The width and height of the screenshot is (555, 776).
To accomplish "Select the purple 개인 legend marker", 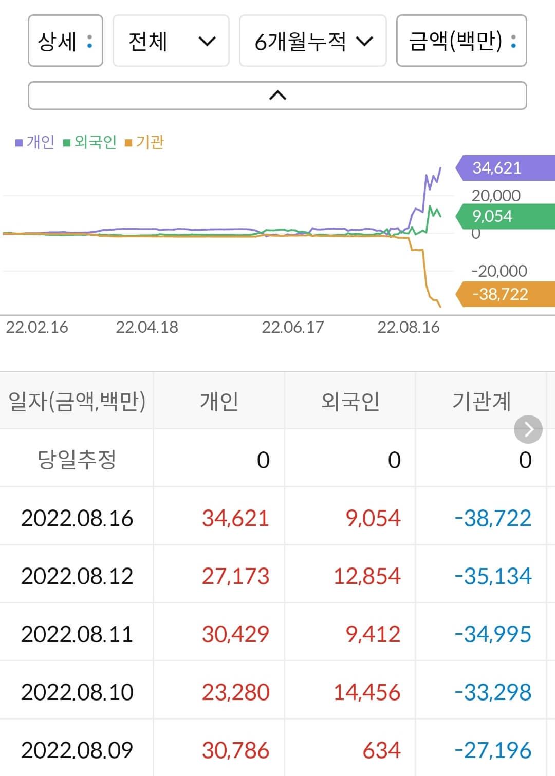I will 18,142.
